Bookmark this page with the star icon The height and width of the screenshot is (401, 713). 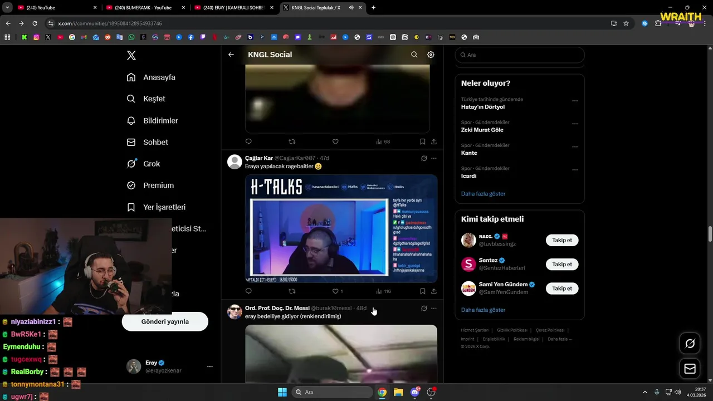click(626, 23)
